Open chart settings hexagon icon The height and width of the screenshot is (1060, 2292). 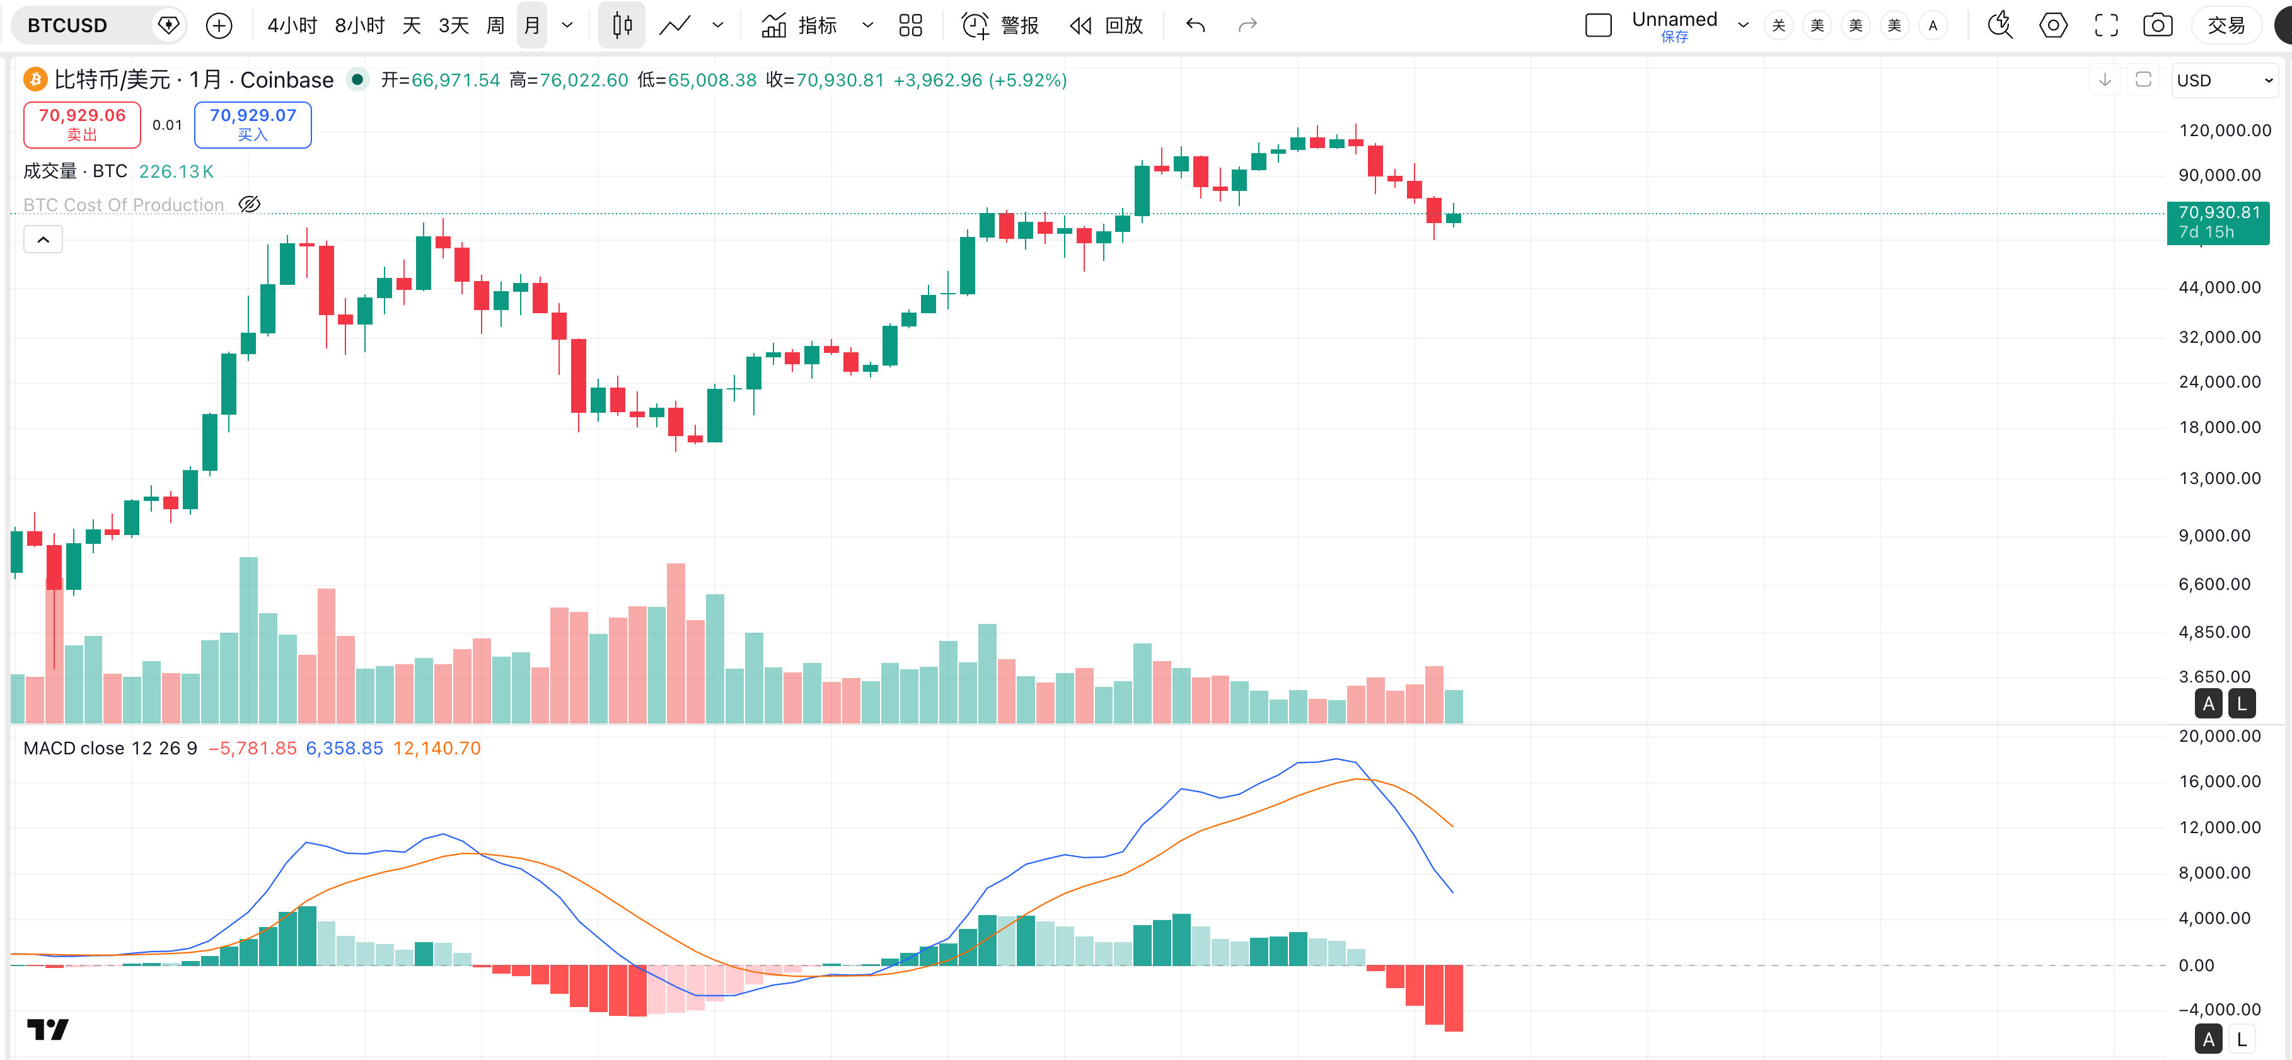[x=2052, y=25]
